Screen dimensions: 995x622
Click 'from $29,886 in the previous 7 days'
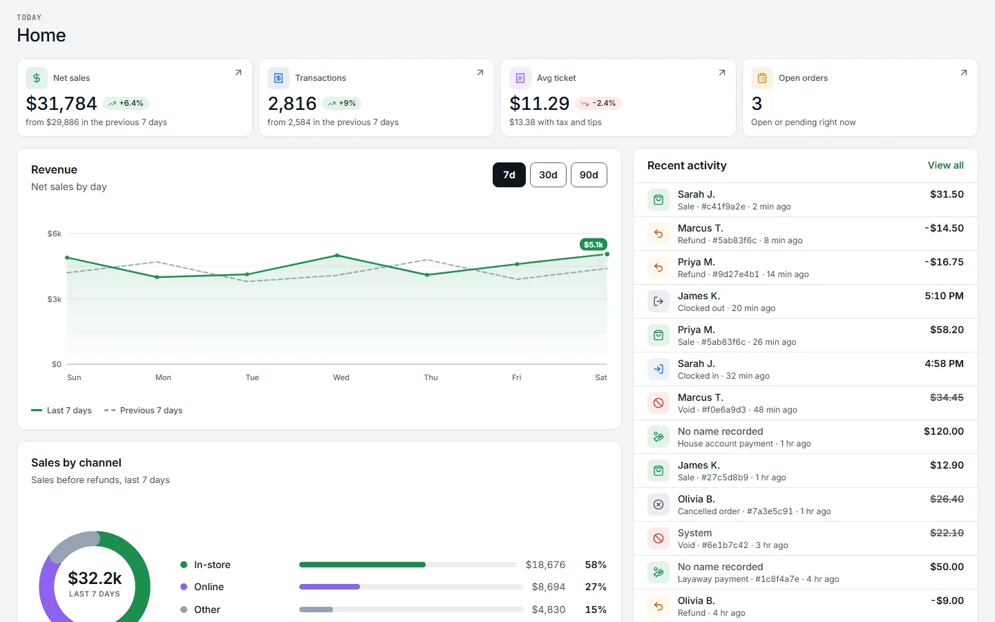(x=96, y=122)
